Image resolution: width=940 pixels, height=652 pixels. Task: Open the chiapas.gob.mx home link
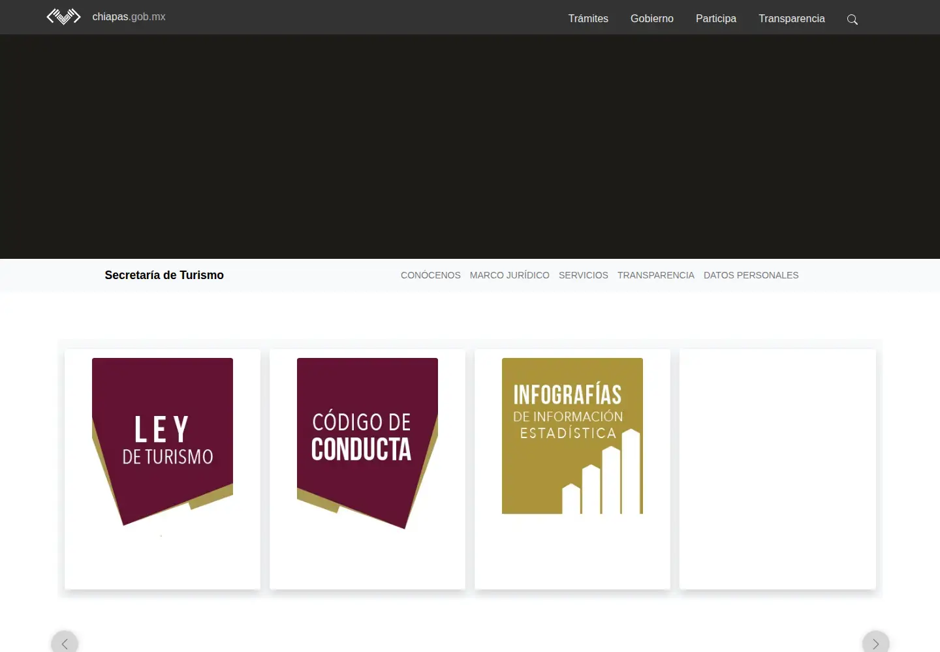129,17
